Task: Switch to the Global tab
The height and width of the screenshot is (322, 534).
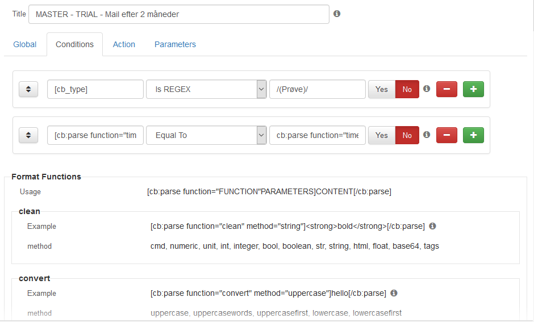Action: point(25,44)
